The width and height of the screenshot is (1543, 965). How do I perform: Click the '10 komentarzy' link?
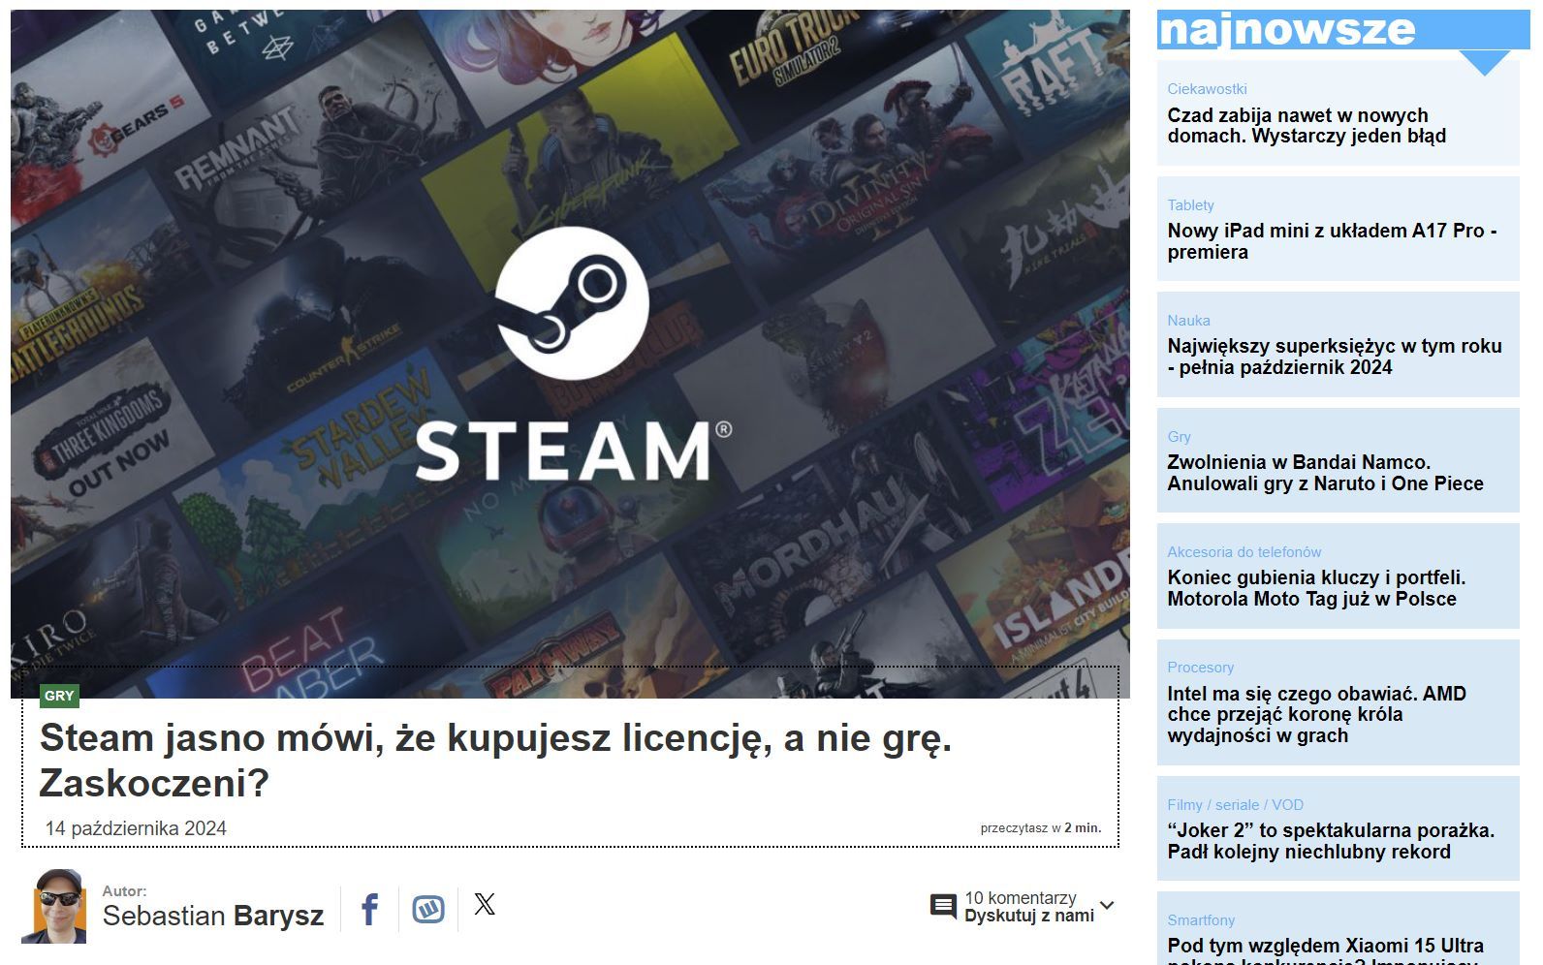[1021, 897]
